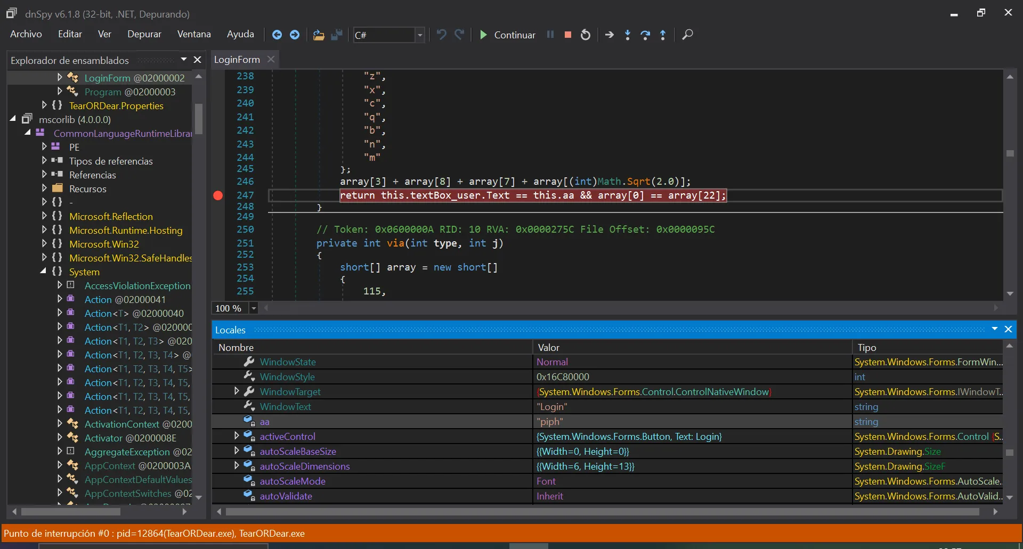The height and width of the screenshot is (549, 1023).
Task: Select the Recursos folder item
Action: click(x=87, y=189)
